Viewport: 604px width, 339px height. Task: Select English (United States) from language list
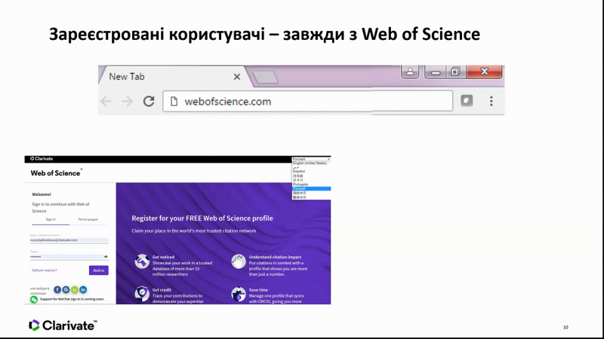(310, 163)
